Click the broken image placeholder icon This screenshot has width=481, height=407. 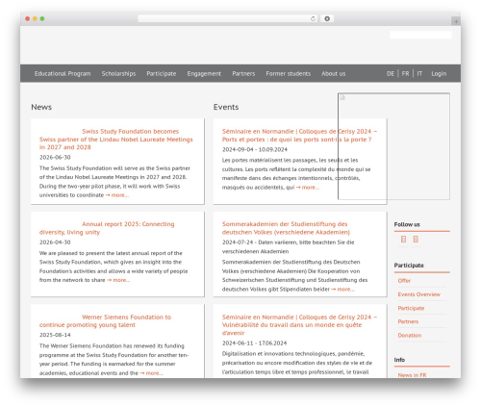point(342,97)
